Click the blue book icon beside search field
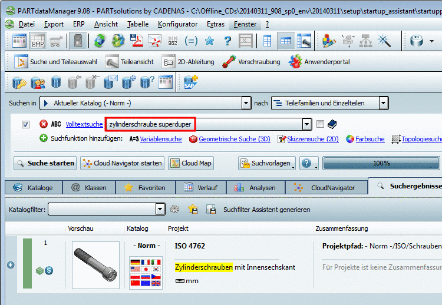 332,124
